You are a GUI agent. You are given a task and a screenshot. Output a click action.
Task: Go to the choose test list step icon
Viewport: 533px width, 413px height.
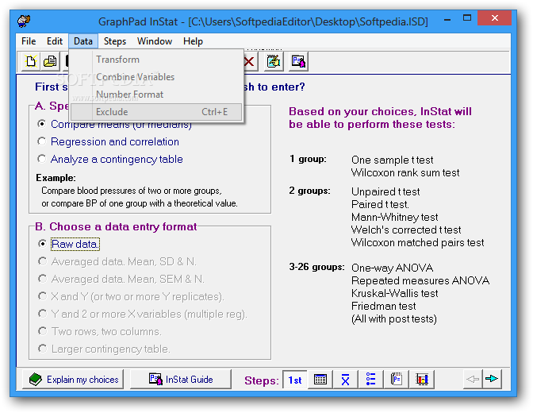370,379
